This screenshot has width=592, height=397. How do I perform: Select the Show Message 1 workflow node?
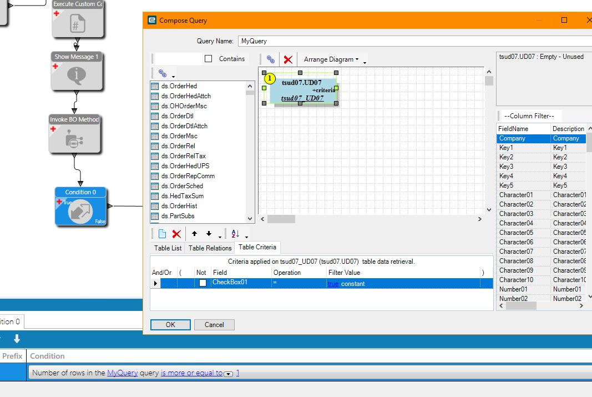tap(77, 72)
